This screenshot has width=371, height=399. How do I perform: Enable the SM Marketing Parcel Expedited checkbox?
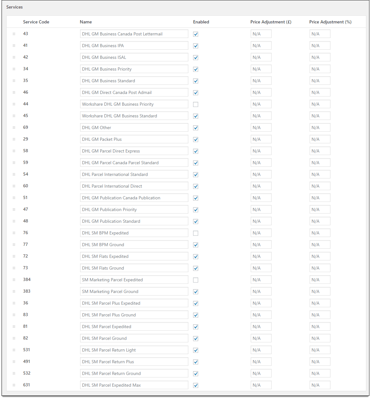pos(196,280)
